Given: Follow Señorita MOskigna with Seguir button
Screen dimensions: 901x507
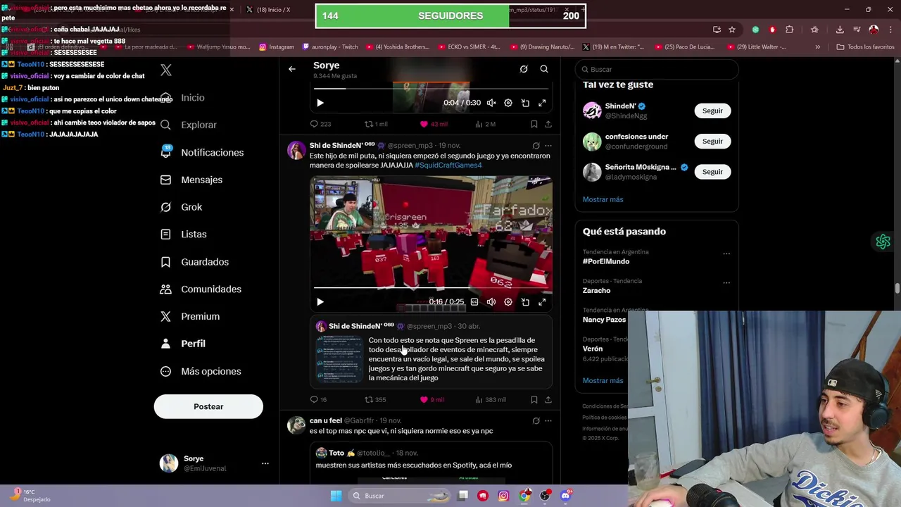Looking at the screenshot, I should 712,172.
